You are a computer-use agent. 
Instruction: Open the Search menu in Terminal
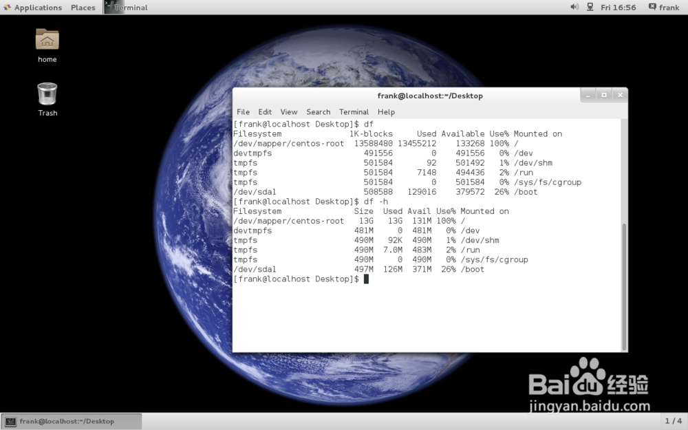pyautogui.click(x=318, y=112)
